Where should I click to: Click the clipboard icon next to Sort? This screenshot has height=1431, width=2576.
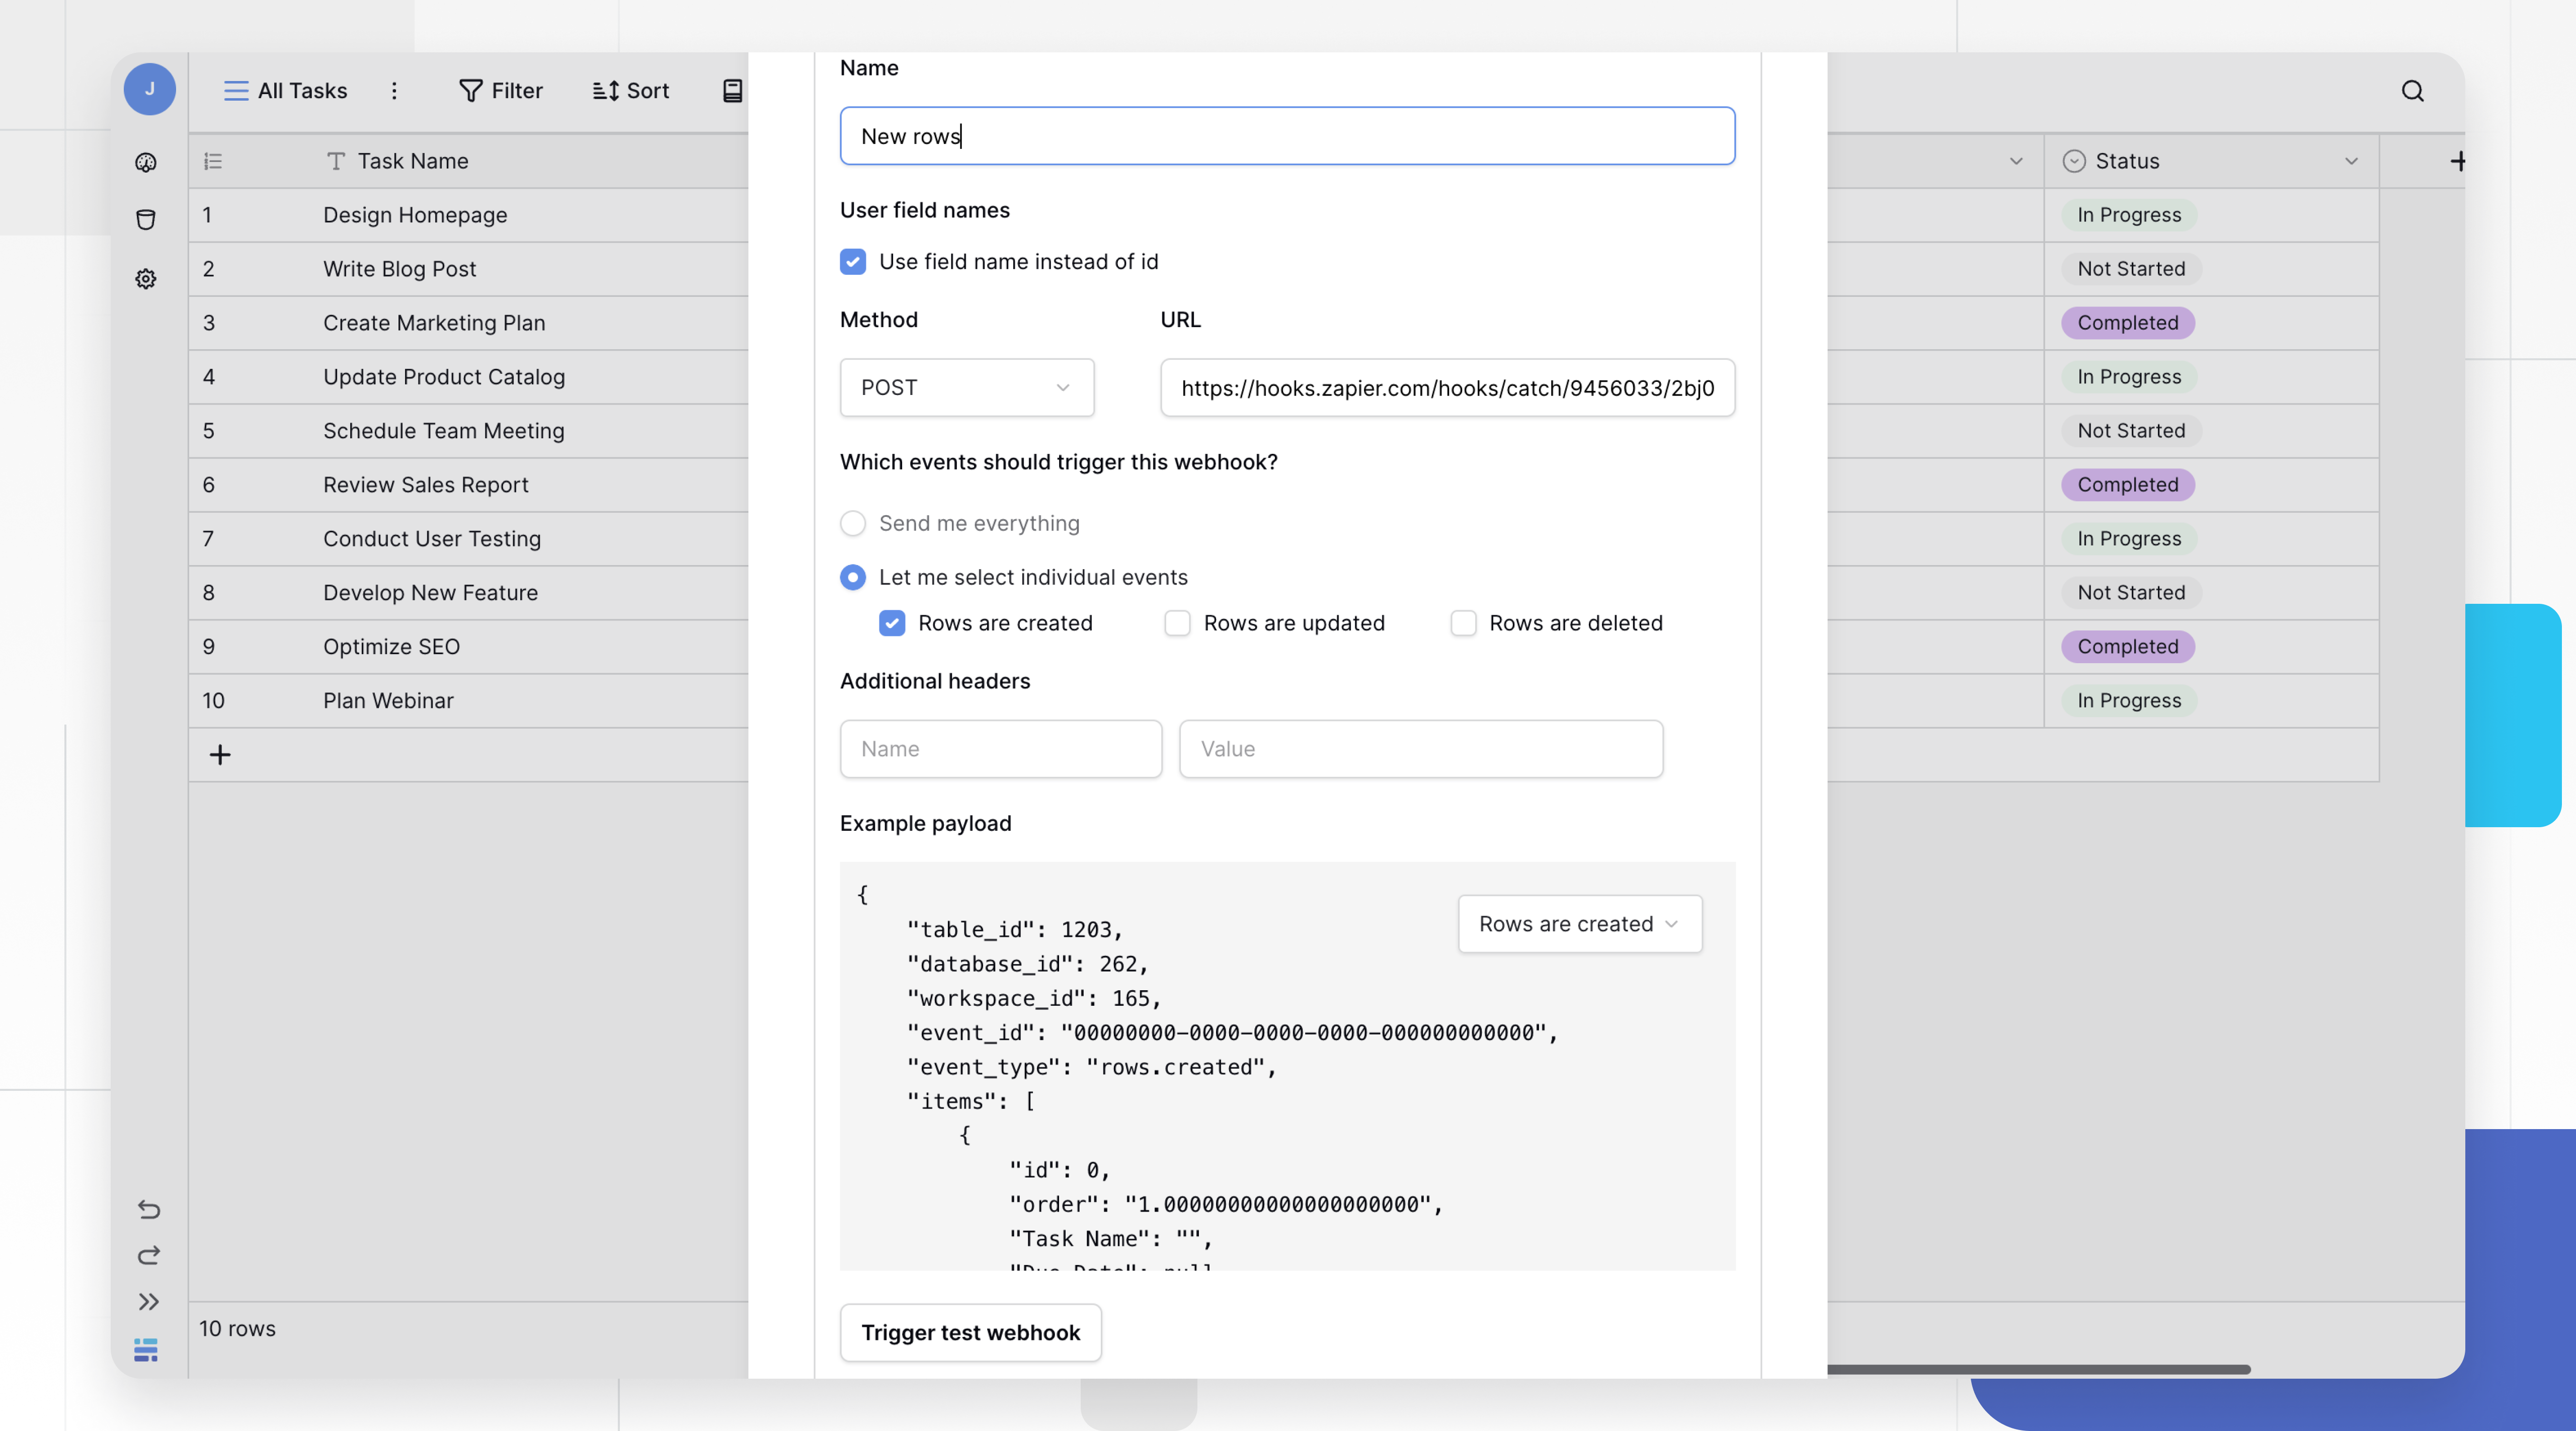point(732,91)
